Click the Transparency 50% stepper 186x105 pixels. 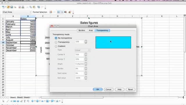coord(86,42)
